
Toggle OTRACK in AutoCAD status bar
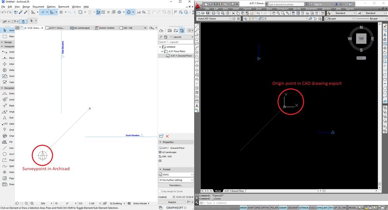[304, 208]
